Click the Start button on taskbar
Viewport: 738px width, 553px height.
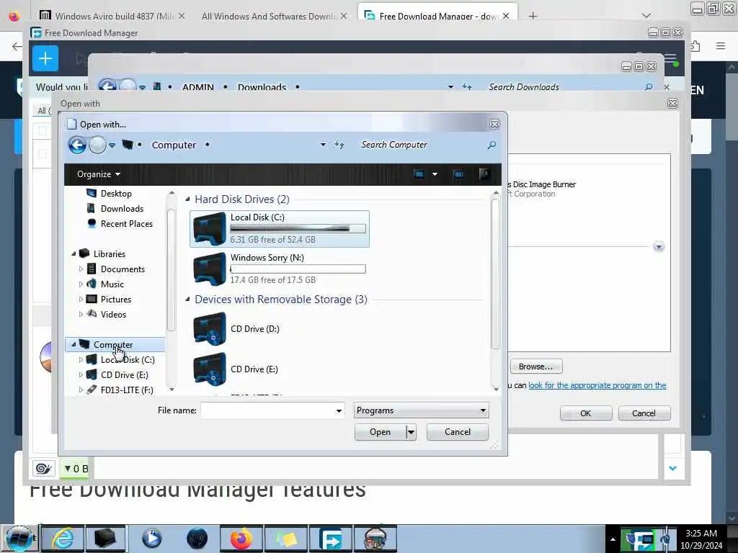tap(18, 539)
